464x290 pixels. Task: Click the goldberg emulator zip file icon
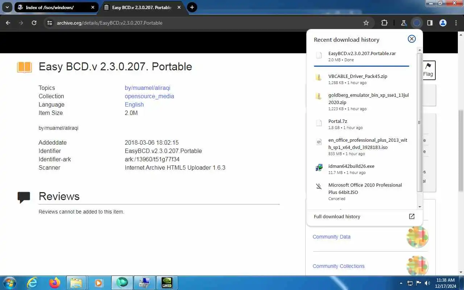(319, 96)
